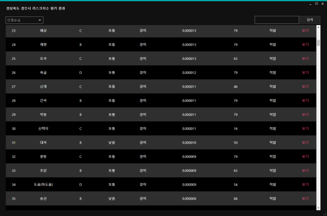327x216 pixels.
Task: Open the 보기 link for row 30
Action: coord(305,128)
